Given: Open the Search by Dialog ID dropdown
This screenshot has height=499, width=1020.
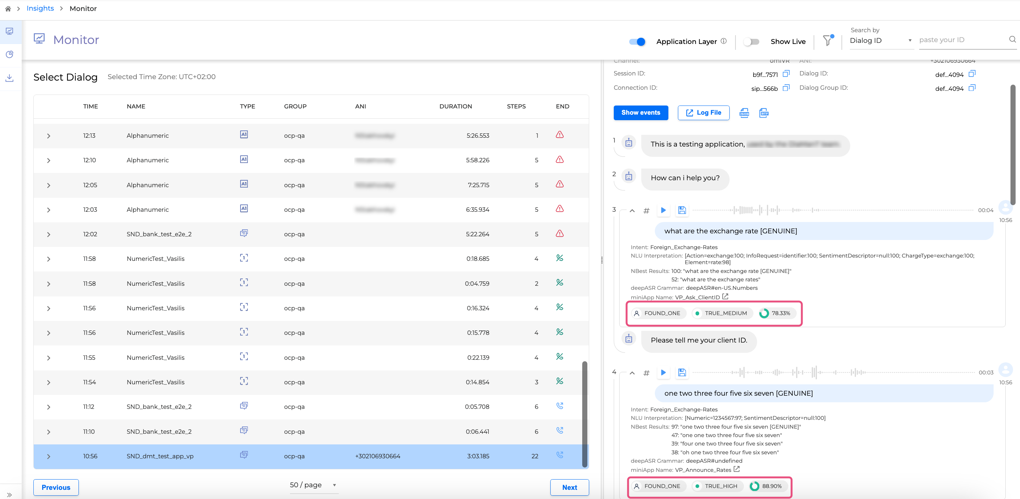Looking at the screenshot, I should coord(881,40).
